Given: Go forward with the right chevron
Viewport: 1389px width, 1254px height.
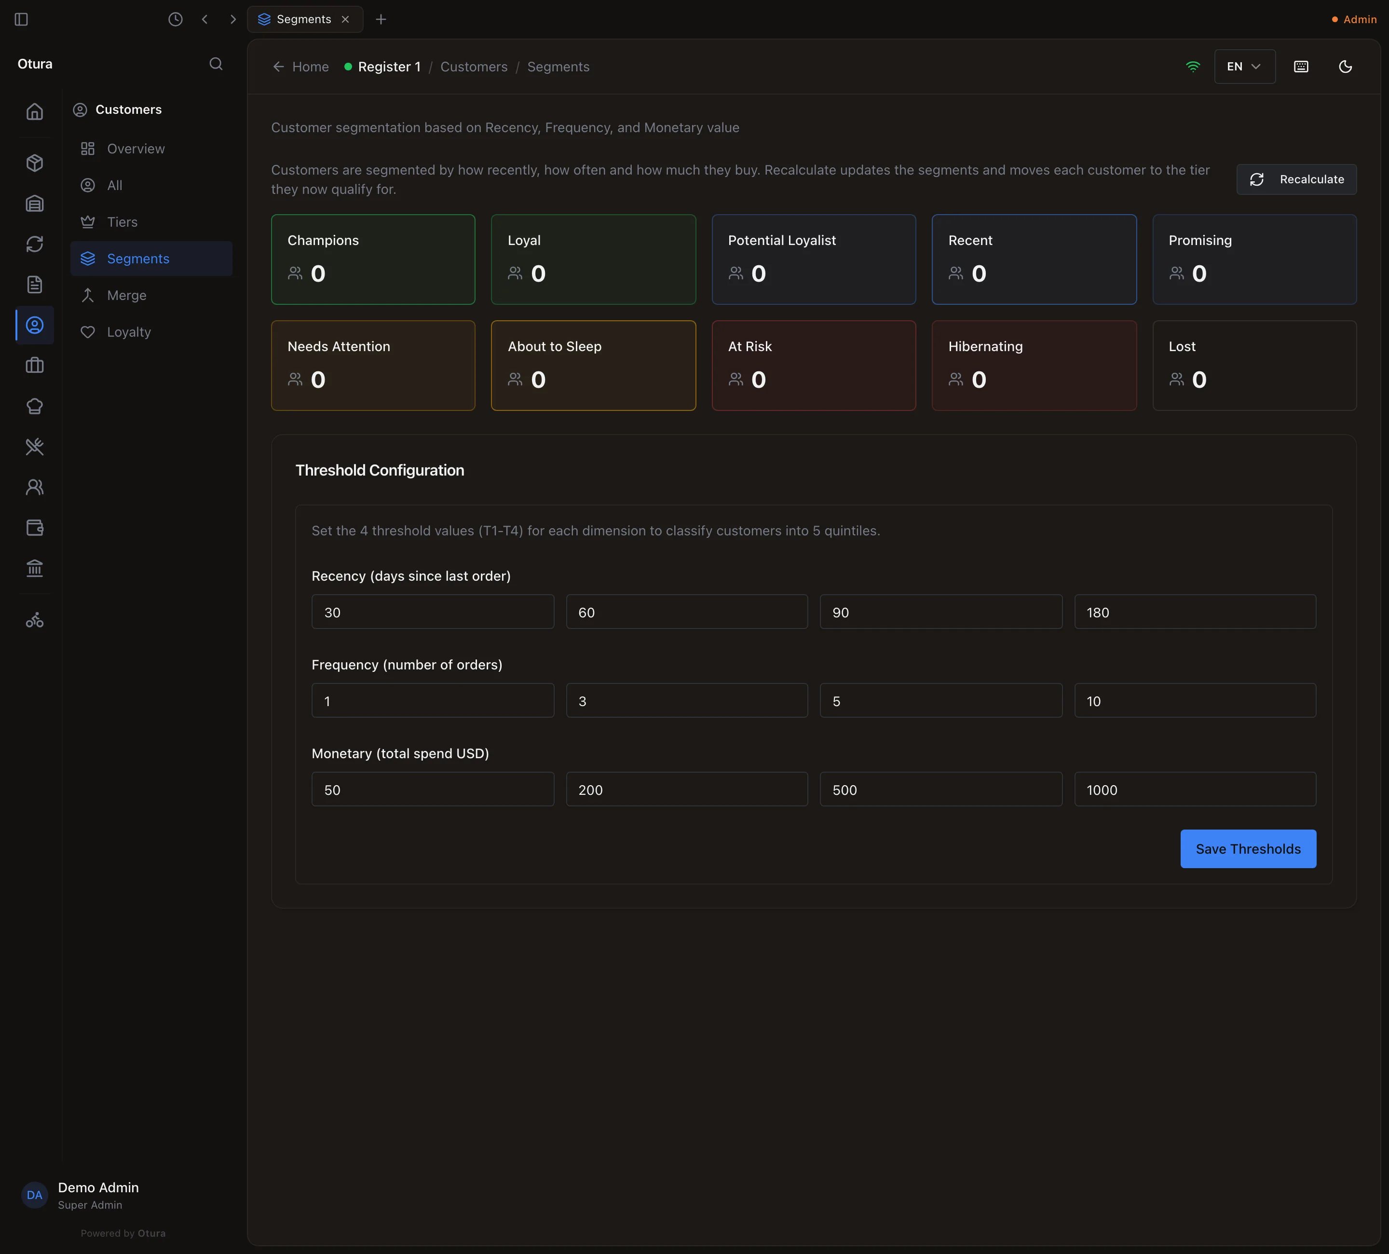Looking at the screenshot, I should click(233, 19).
